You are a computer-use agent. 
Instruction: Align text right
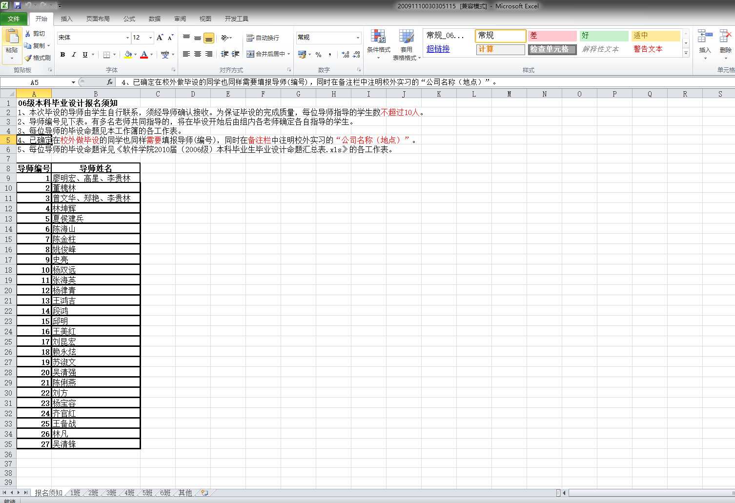click(x=209, y=54)
